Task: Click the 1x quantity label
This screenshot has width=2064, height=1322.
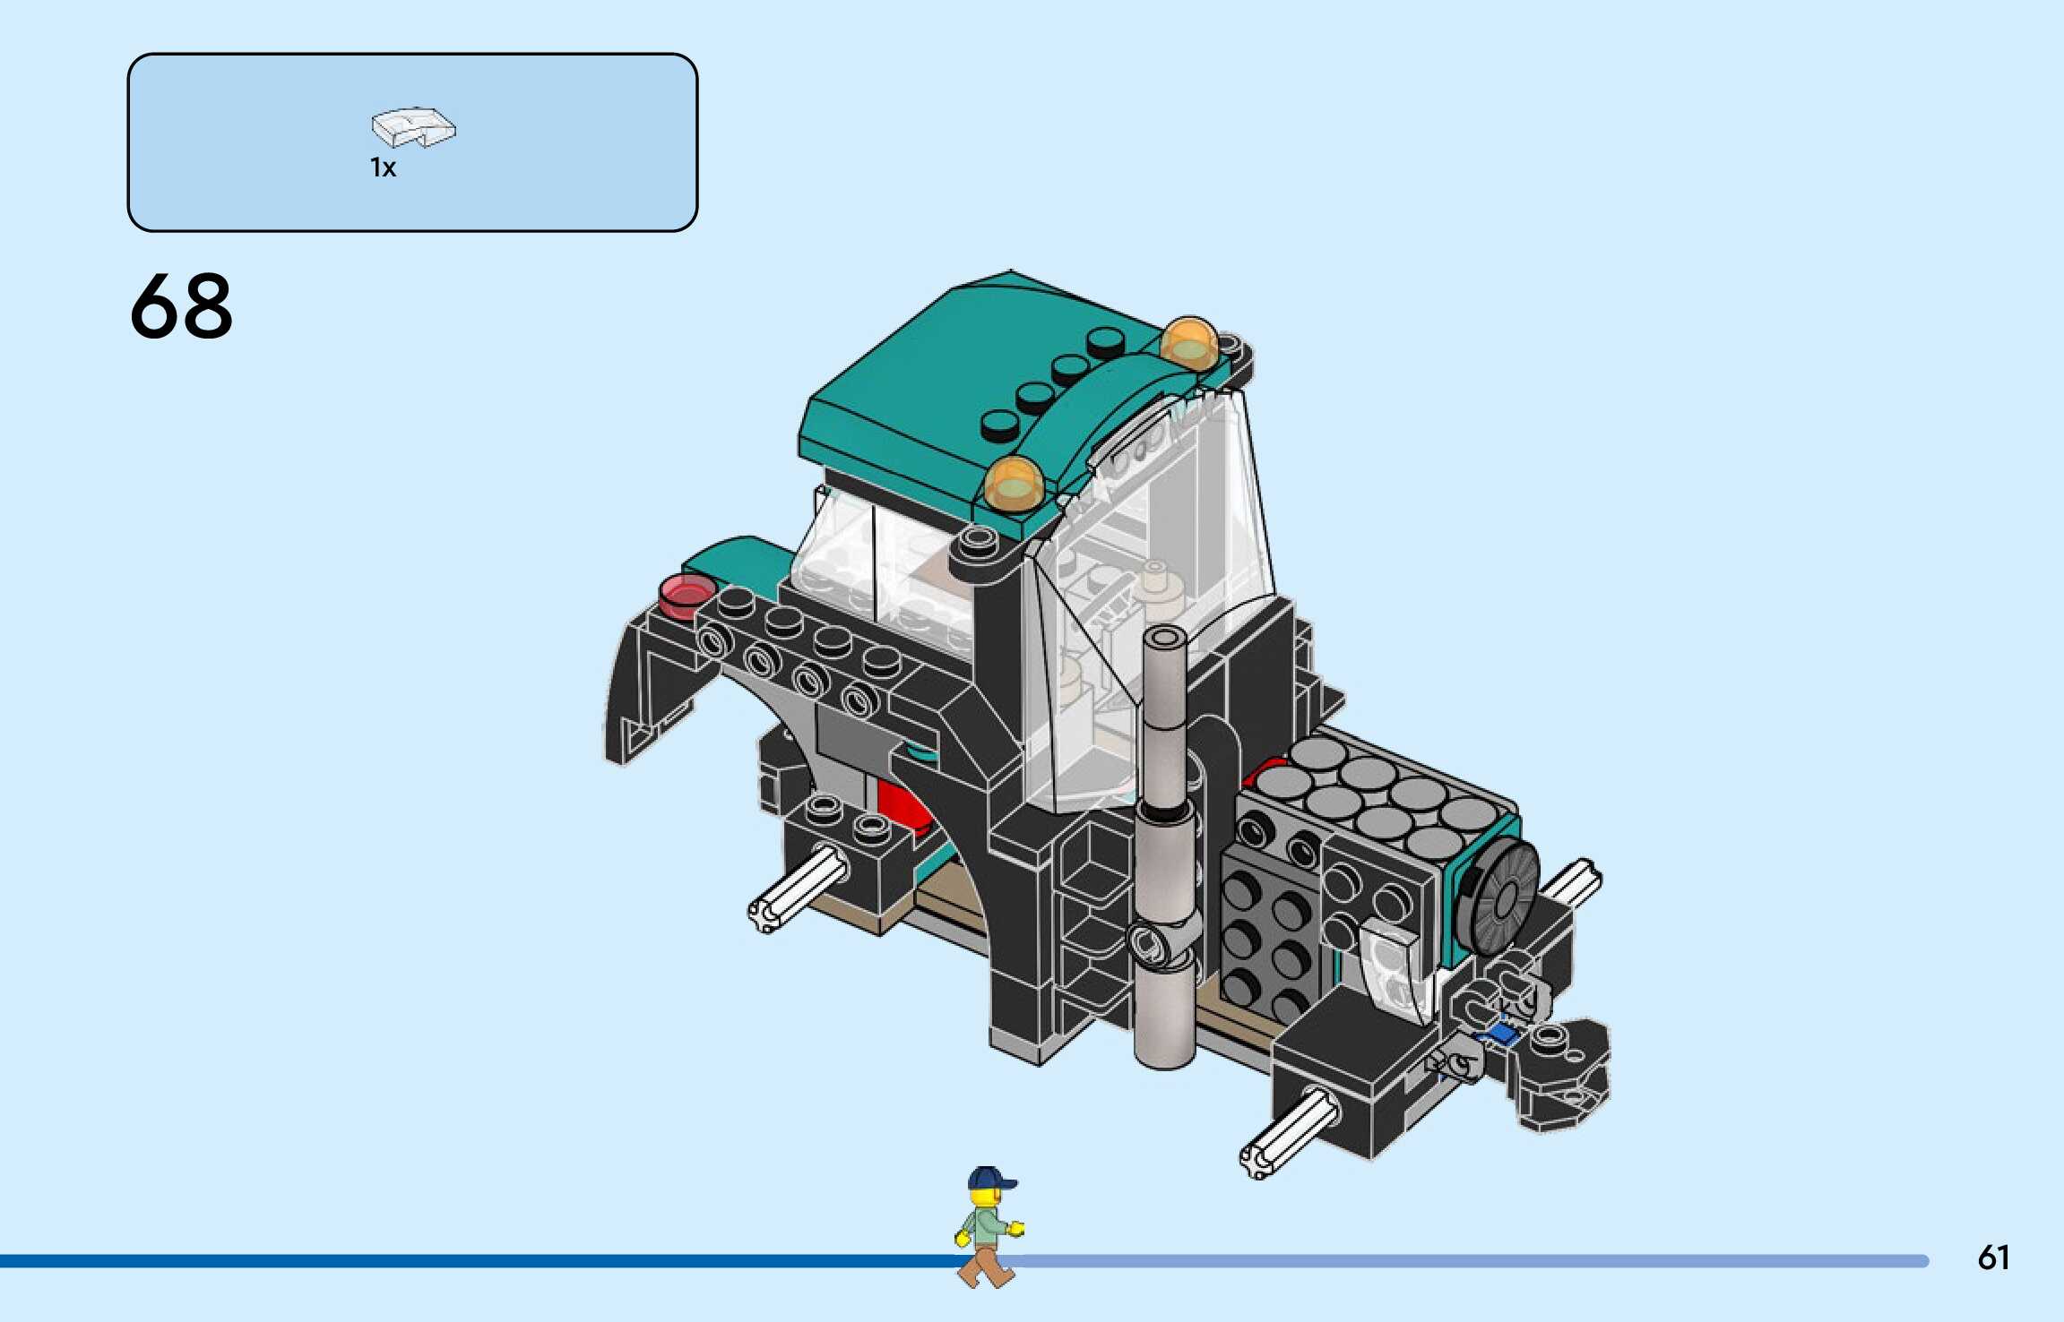Action: click(x=383, y=167)
